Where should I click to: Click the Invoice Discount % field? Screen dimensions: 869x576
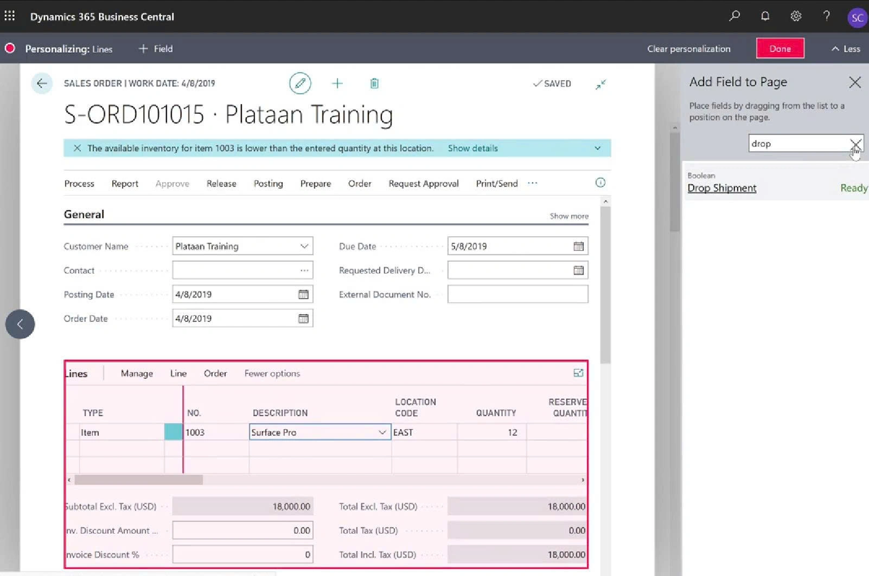(242, 554)
